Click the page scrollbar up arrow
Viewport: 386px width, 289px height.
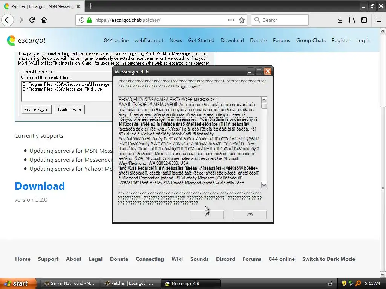click(x=383, y=31)
